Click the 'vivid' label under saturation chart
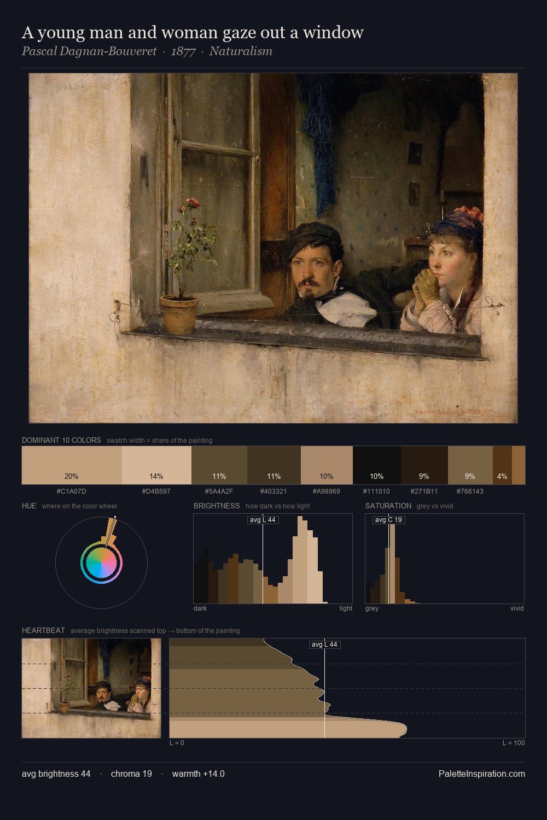This screenshot has width=547, height=820. pos(517,608)
